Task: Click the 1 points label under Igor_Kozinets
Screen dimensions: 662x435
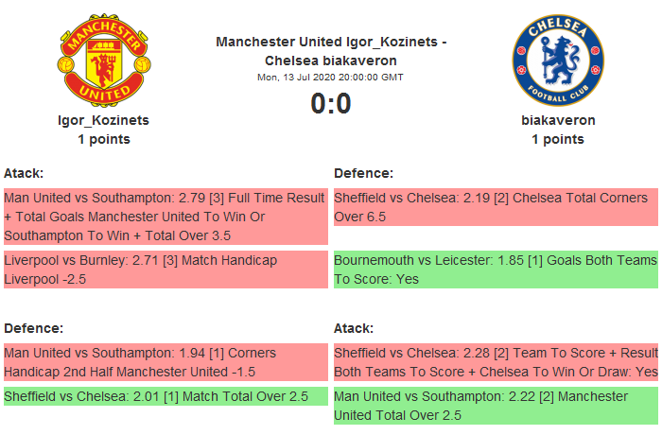Action: coord(103,139)
